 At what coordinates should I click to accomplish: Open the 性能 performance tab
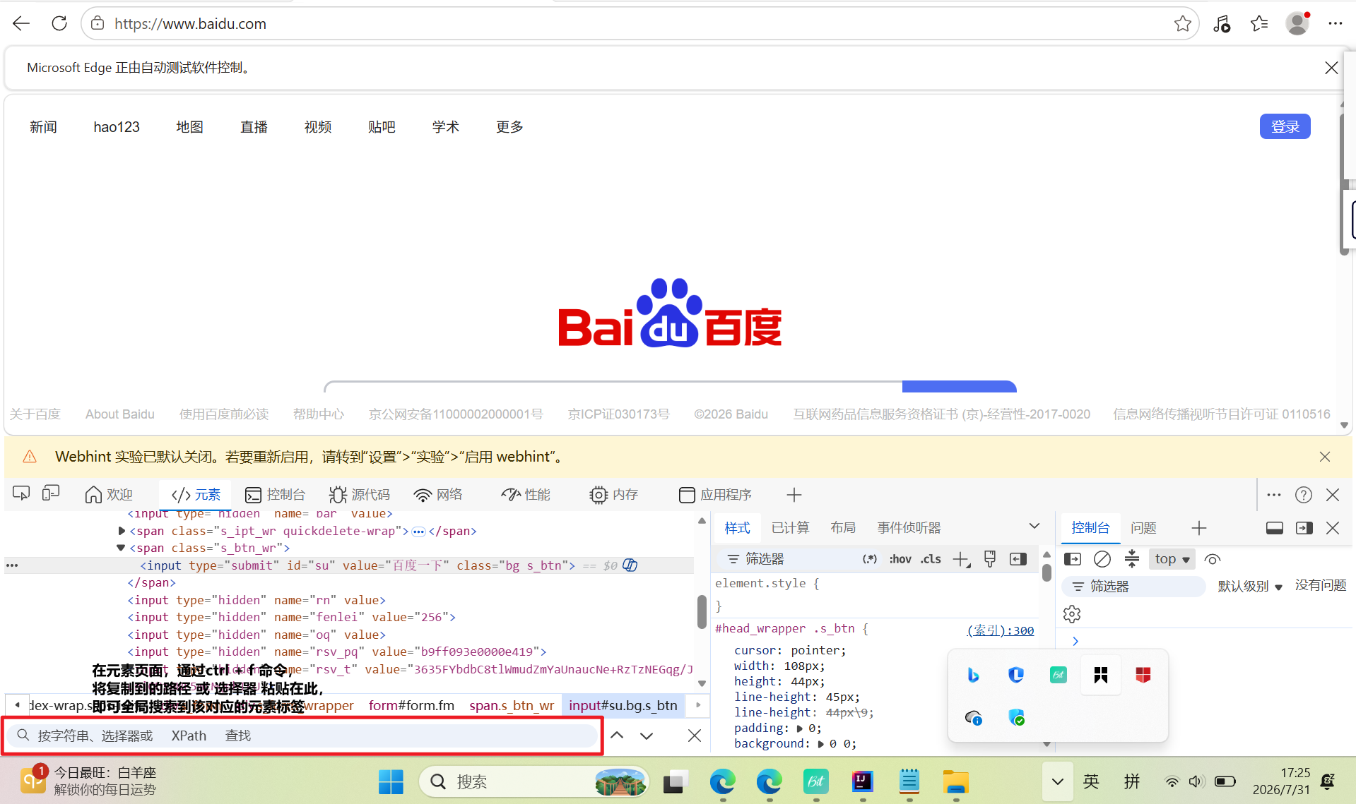[526, 495]
